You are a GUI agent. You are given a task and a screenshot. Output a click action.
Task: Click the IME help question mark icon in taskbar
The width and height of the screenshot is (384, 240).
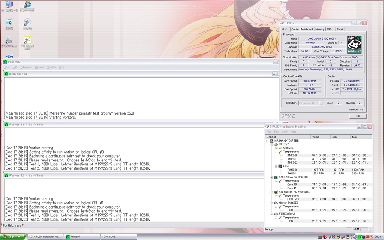click(x=348, y=237)
